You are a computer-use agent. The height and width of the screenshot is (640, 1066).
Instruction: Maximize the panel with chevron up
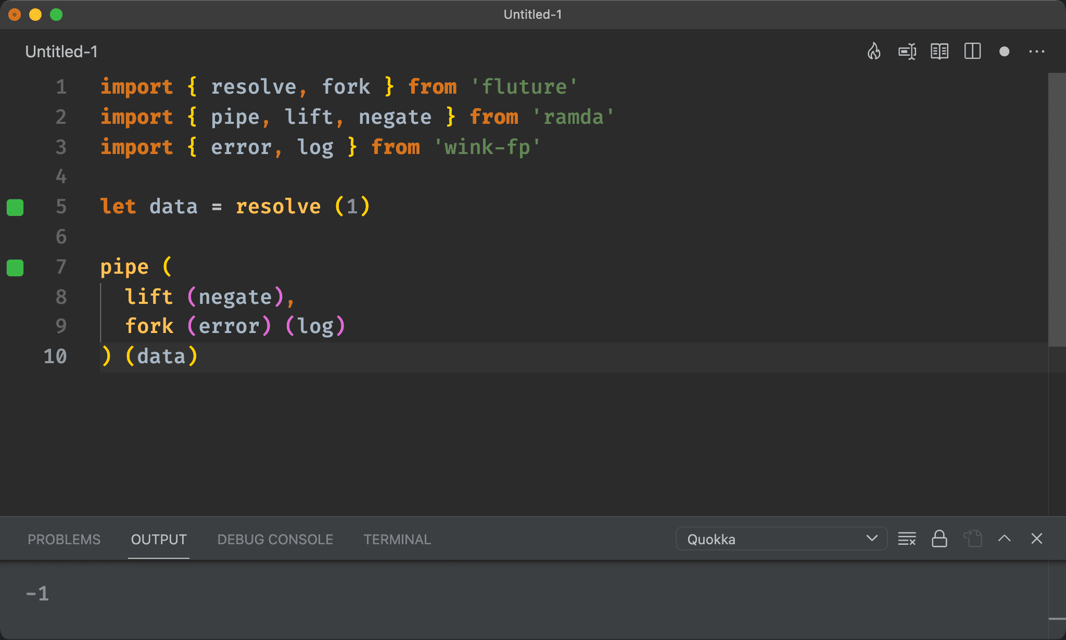pyautogui.click(x=1005, y=539)
